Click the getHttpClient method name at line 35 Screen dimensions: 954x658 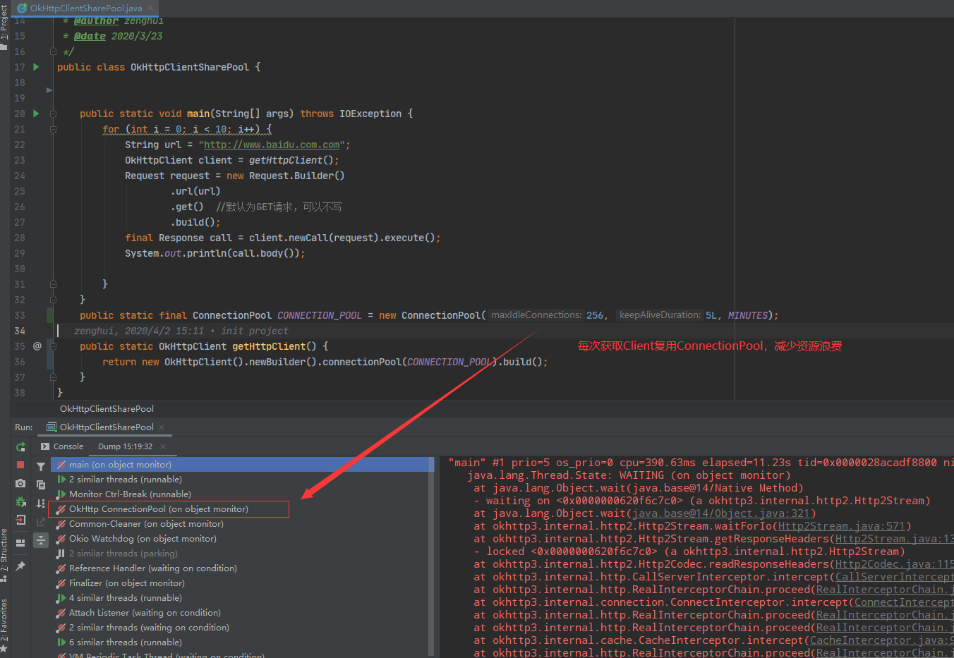tap(269, 346)
